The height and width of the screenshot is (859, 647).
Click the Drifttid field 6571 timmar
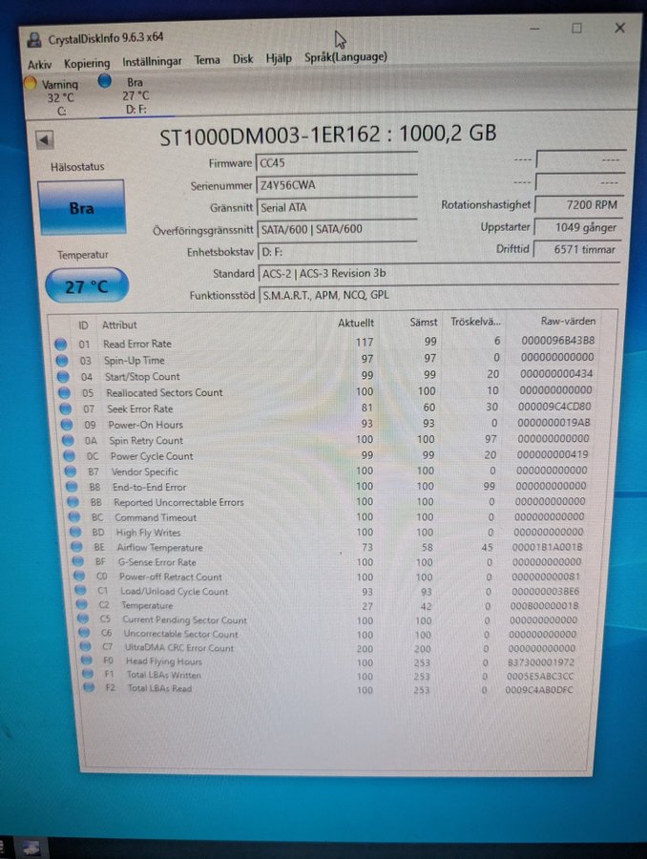coord(577,249)
